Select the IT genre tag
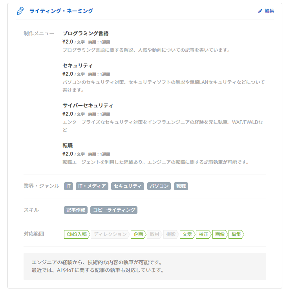 69,186
